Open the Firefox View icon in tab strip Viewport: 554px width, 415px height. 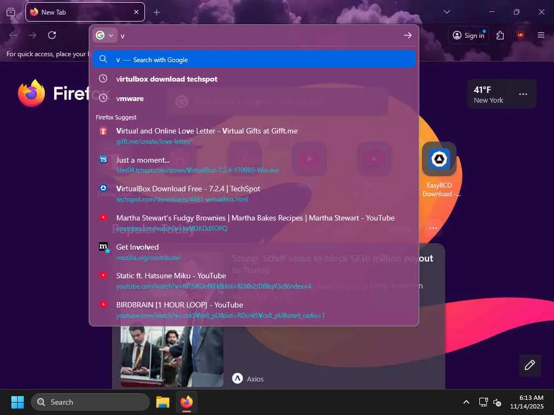pyautogui.click(x=11, y=12)
